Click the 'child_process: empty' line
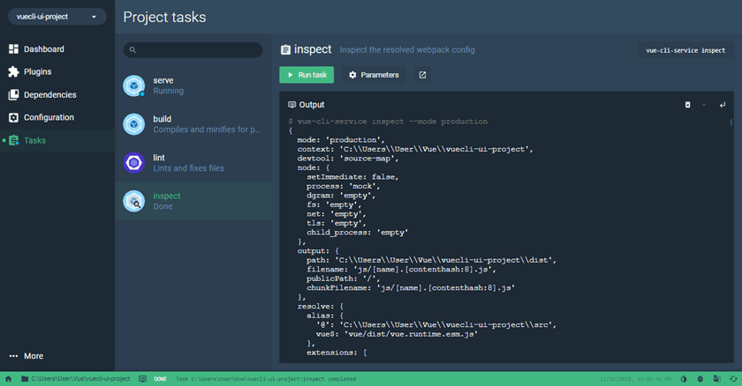The width and height of the screenshot is (742, 386). pyautogui.click(x=357, y=232)
